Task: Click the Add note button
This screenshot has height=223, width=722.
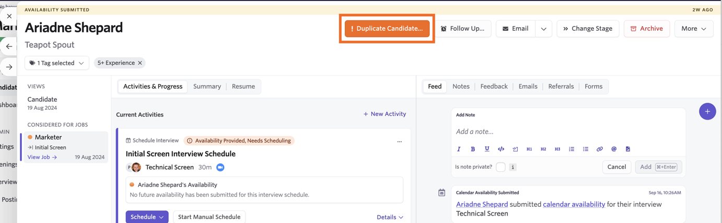Action: 658,167
